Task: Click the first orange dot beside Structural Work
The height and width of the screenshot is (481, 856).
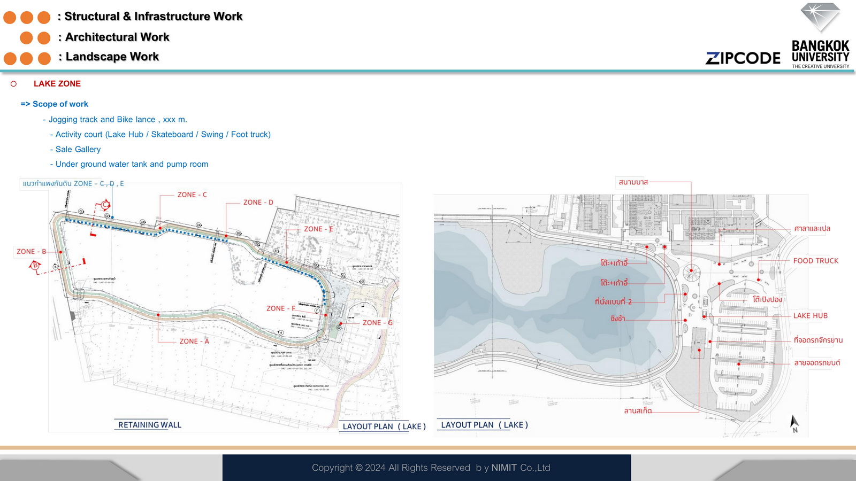Action: point(10,18)
